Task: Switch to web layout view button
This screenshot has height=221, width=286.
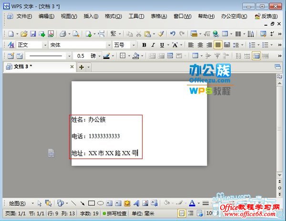Action: 200,213
